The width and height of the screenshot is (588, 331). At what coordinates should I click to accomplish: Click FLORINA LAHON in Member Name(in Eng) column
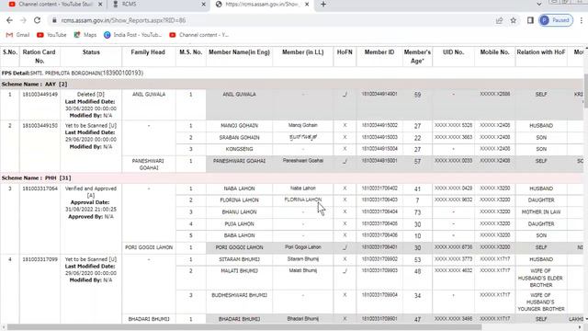click(x=239, y=200)
